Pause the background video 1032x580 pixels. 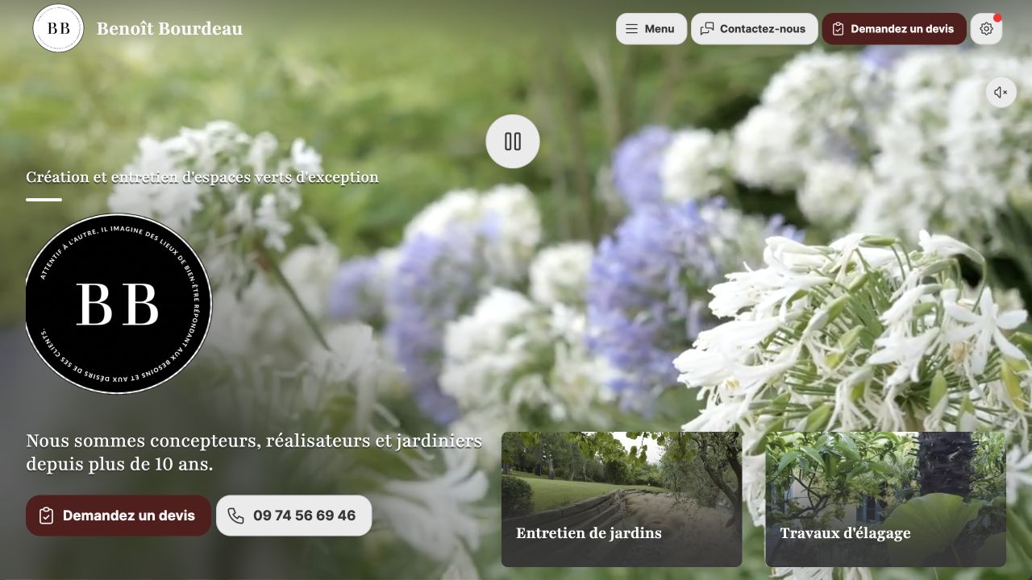point(513,142)
